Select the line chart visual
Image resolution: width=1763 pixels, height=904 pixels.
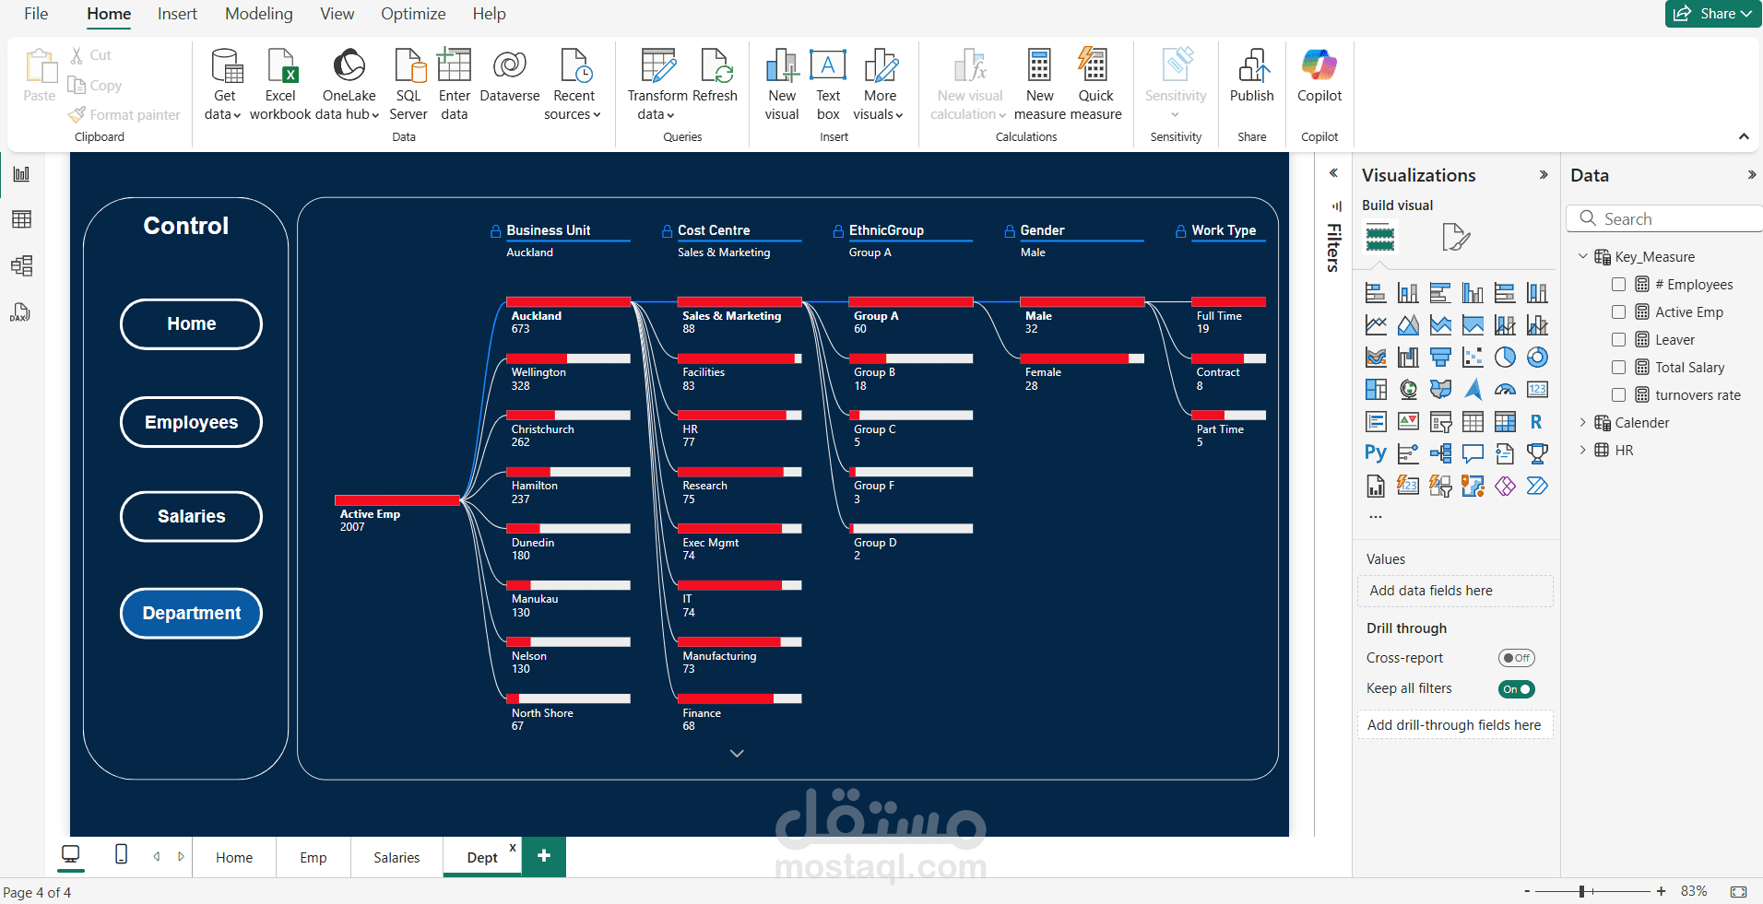click(x=1376, y=325)
